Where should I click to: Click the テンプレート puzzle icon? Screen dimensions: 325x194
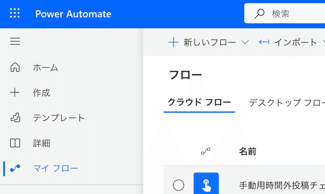(15, 117)
